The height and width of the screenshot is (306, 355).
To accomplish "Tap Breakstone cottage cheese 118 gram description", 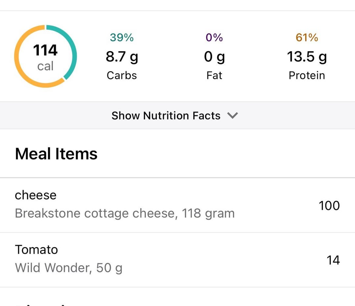I will tap(125, 213).
